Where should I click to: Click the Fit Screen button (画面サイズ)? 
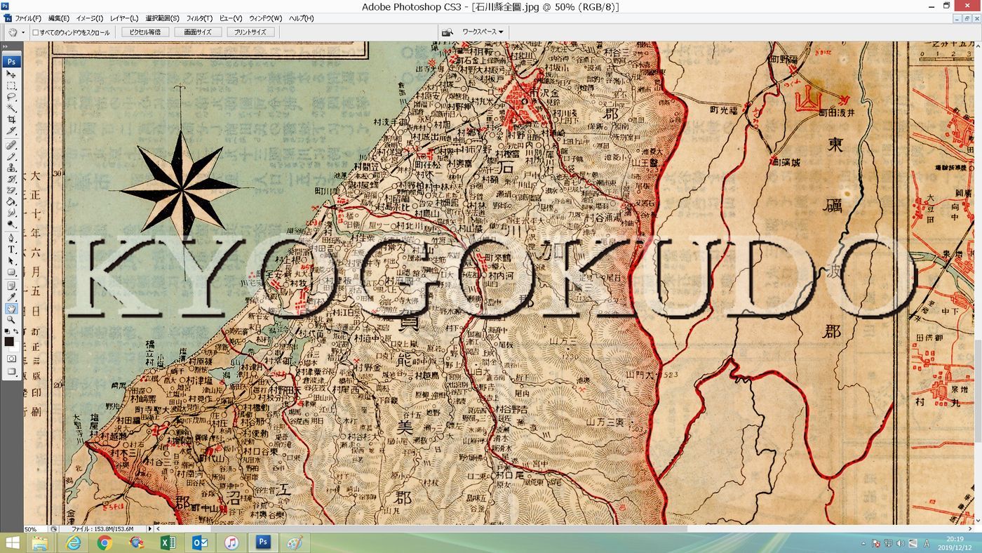198,32
